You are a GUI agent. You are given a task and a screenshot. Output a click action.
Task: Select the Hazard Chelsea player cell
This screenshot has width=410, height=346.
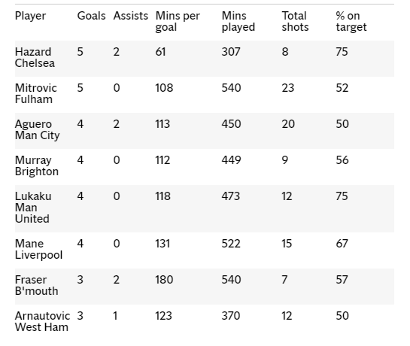coord(35,57)
